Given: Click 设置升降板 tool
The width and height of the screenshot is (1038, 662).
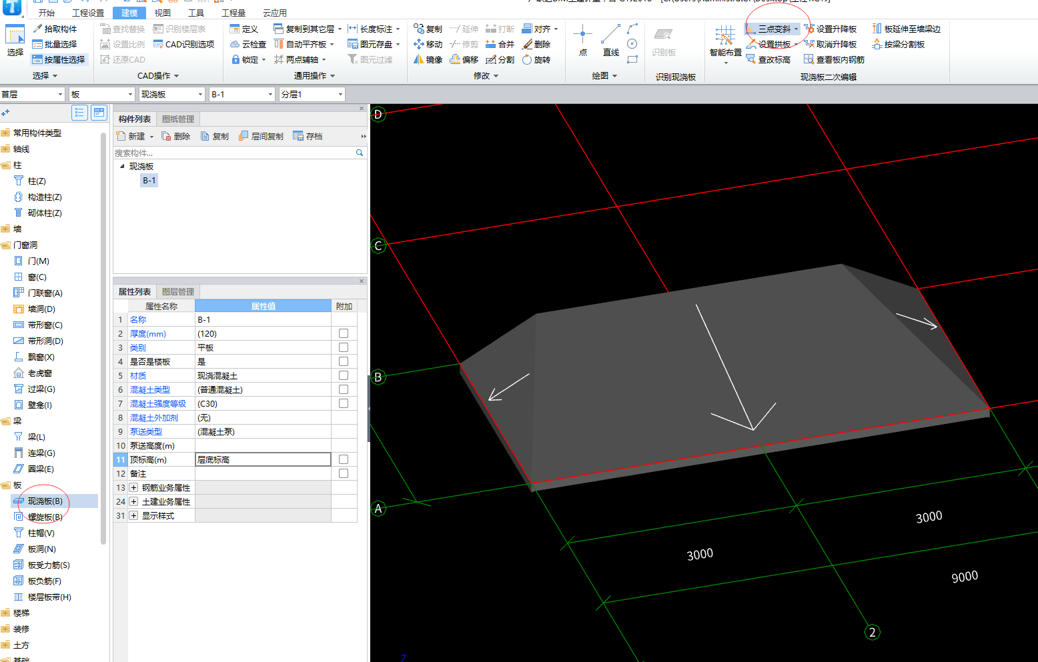Looking at the screenshot, I should pyautogui.click(x=831, y=29).
